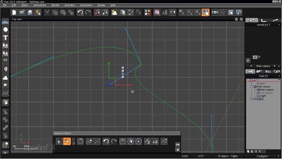Open the Atmosphere editor sun-and-cloud icon
Image resolution: width=282 pixels, height=159 pixels.
[x=115, y=12]
